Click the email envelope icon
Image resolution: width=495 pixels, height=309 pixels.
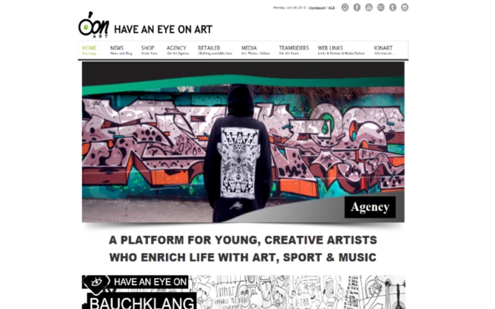[381, 7]
